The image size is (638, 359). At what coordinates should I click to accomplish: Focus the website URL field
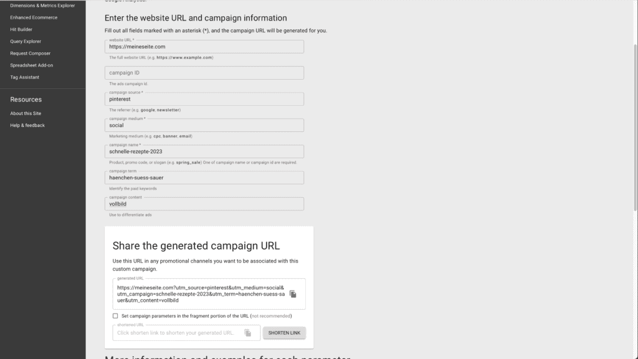[204, 47]
